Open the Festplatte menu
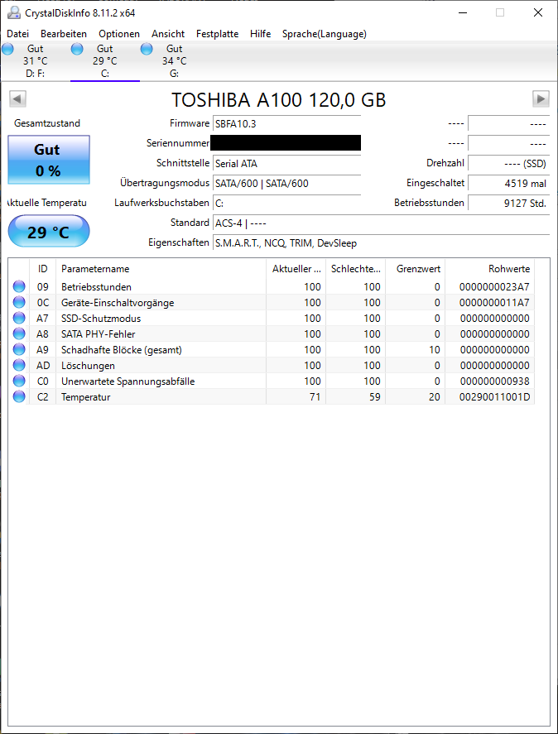Viewport: 558px width, 734px height. [x=218, y=34]
